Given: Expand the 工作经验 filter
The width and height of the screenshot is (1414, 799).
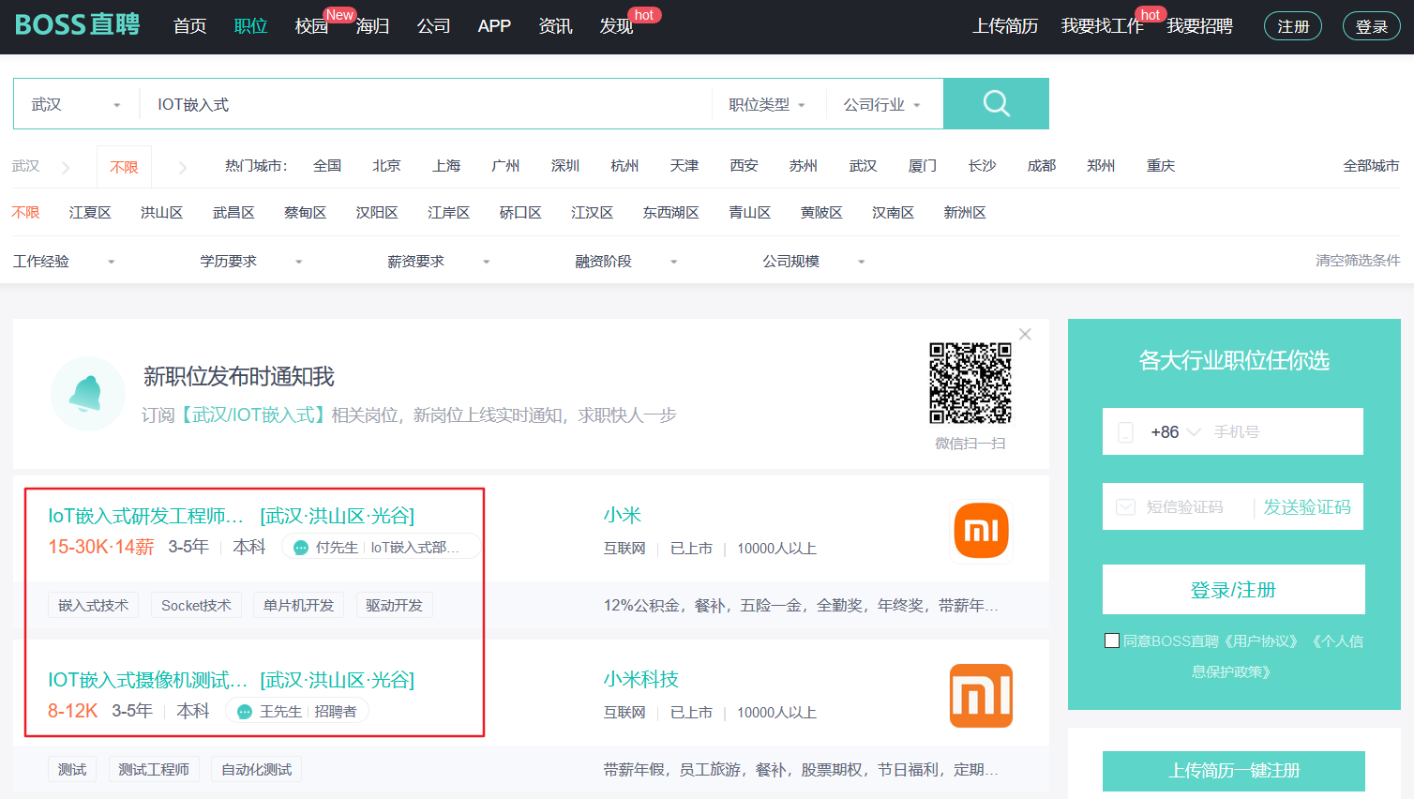Looking at the screenshot, I should [x=64, y=262].
